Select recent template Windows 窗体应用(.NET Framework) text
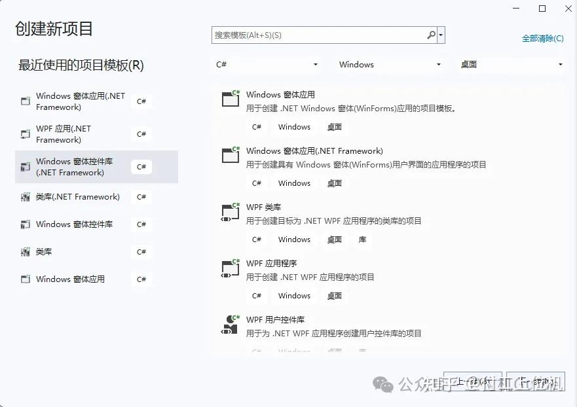This screenshot has height=407, width=577. click(80, 101)
